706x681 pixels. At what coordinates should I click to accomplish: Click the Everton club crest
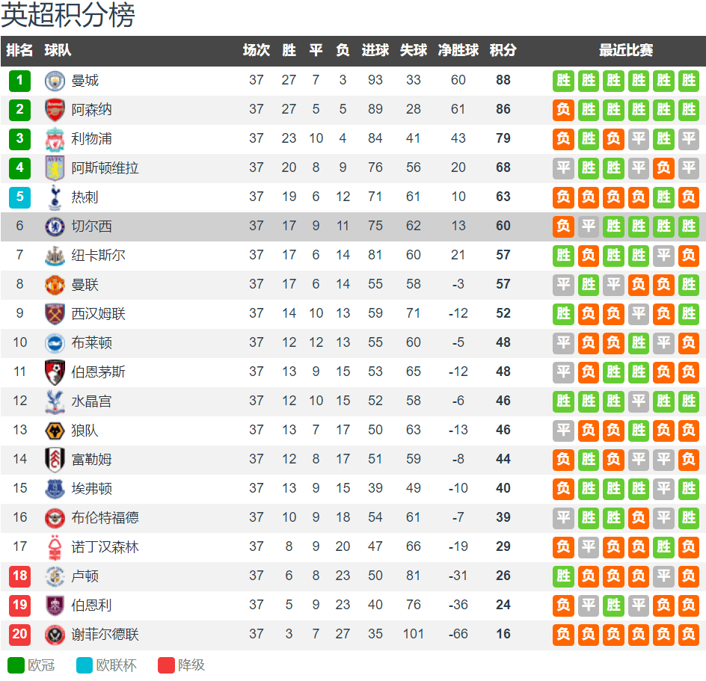[x=55, y=489]
